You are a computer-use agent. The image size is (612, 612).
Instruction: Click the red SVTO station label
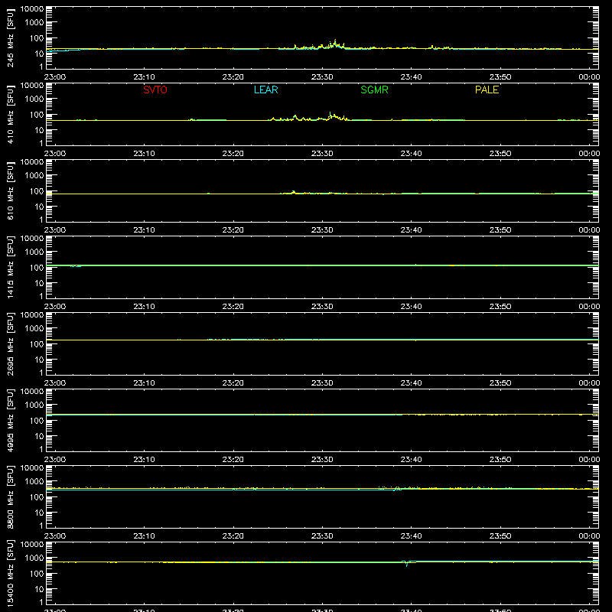pos(155,90)
